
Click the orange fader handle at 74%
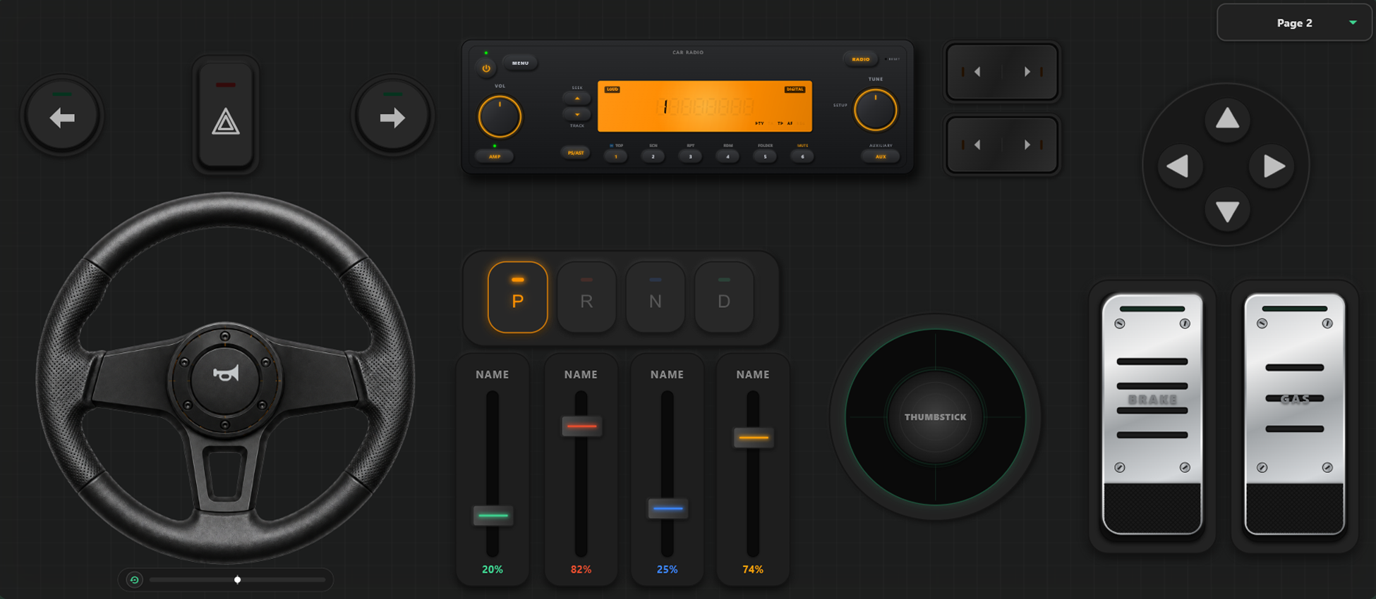coord(753,438)
